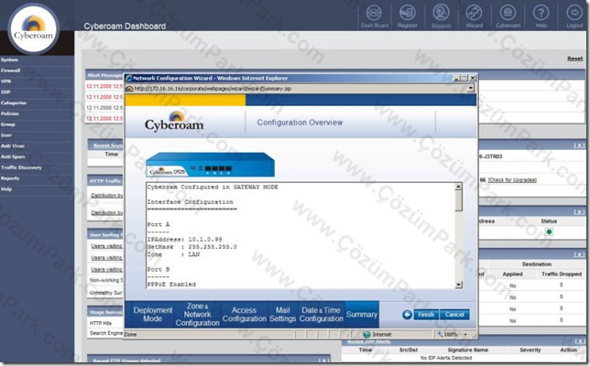The image size is (590, 366).
Task: Go to Zone & Network Configuration step
Action: click(197, 315)
